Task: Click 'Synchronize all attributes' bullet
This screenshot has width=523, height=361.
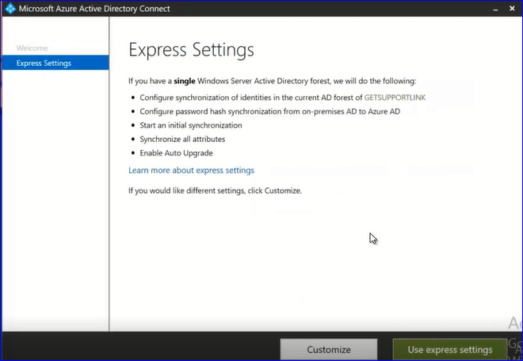Action: pyautogui.click(x=182, y=140)
